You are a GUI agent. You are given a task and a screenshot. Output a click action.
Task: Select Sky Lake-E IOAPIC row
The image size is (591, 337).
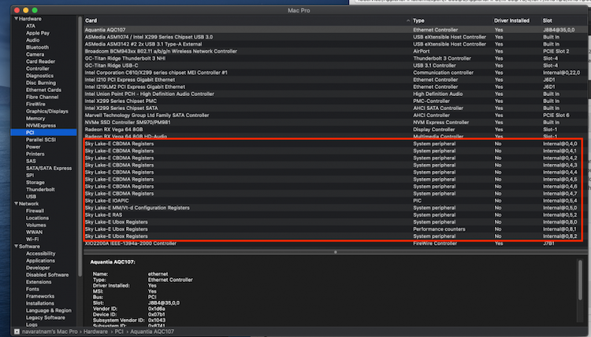pos(335,201)
